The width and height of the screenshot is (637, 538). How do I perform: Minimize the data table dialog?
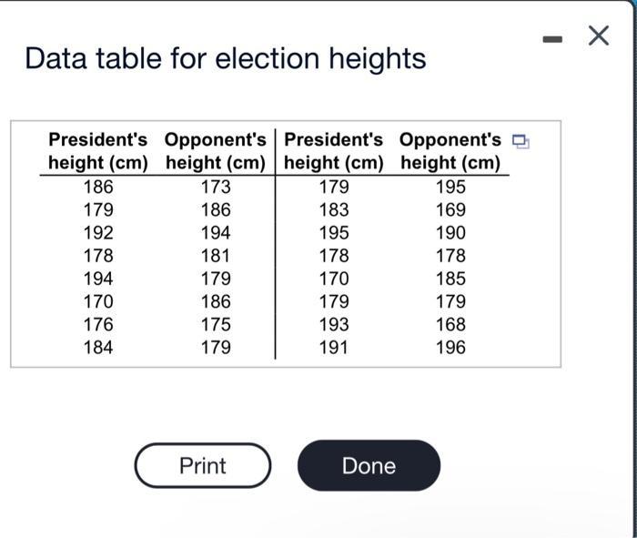click(552, 39)
